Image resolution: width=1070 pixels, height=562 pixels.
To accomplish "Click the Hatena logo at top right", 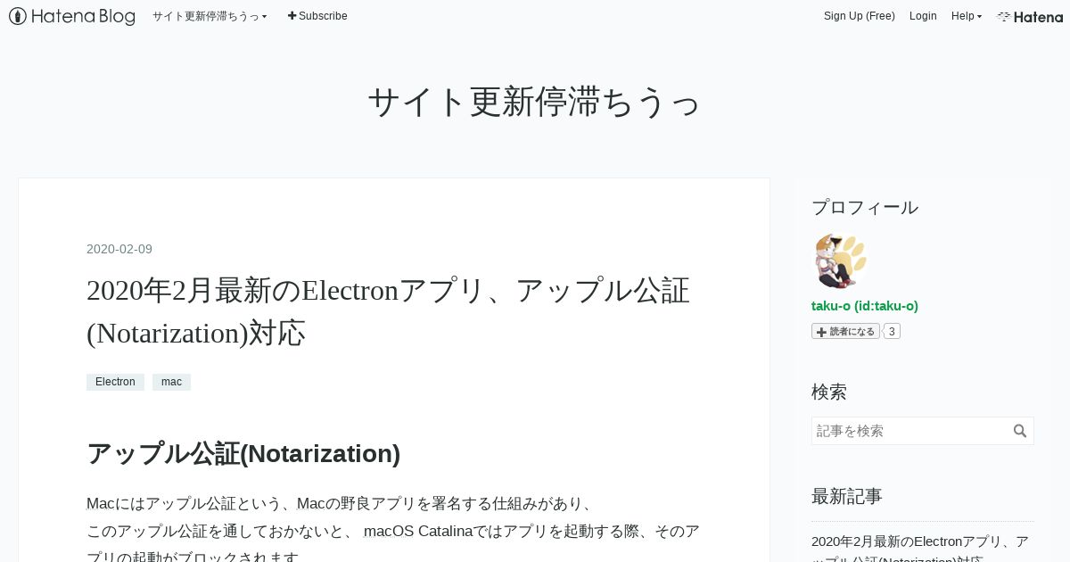I will pos(1030,16).
